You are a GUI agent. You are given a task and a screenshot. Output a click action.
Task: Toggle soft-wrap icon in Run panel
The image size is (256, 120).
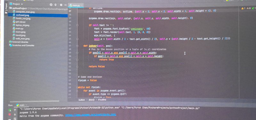(x=14, y=118)
